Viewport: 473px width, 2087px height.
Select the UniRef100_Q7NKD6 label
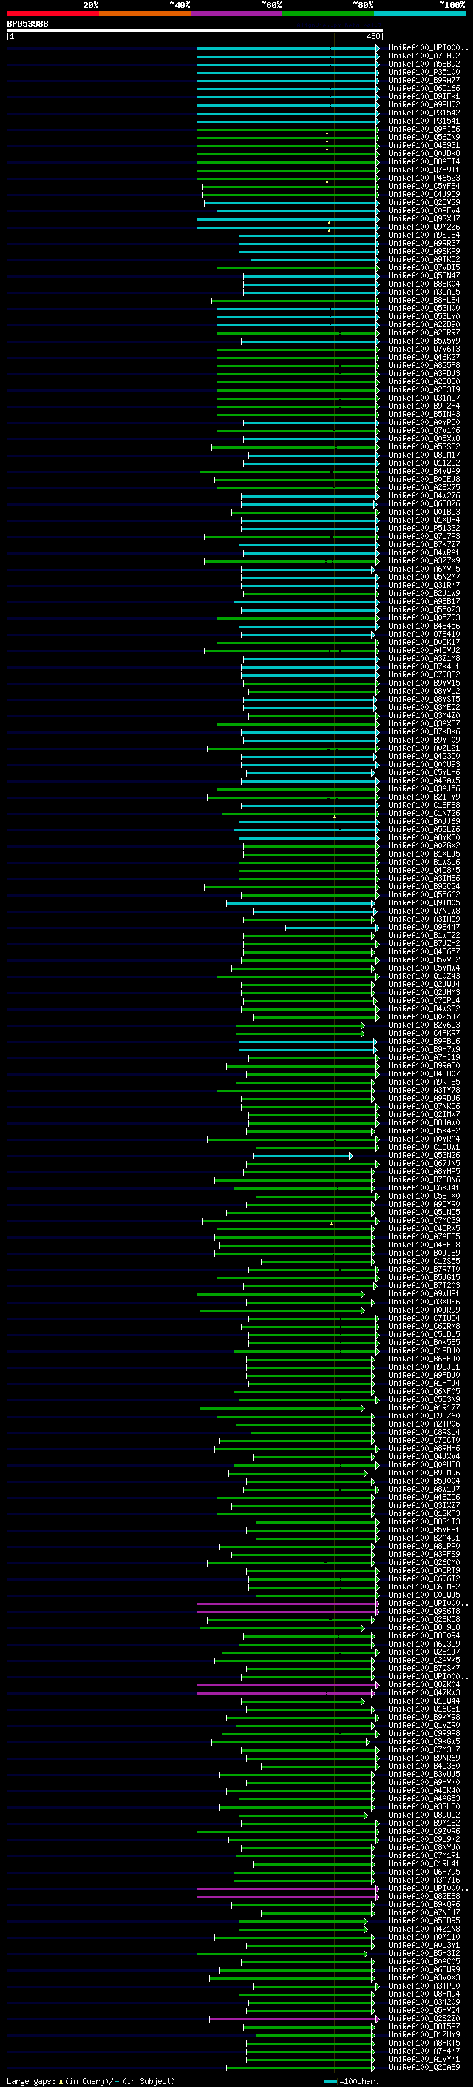pyautogui.click(x=423, y=1107)
